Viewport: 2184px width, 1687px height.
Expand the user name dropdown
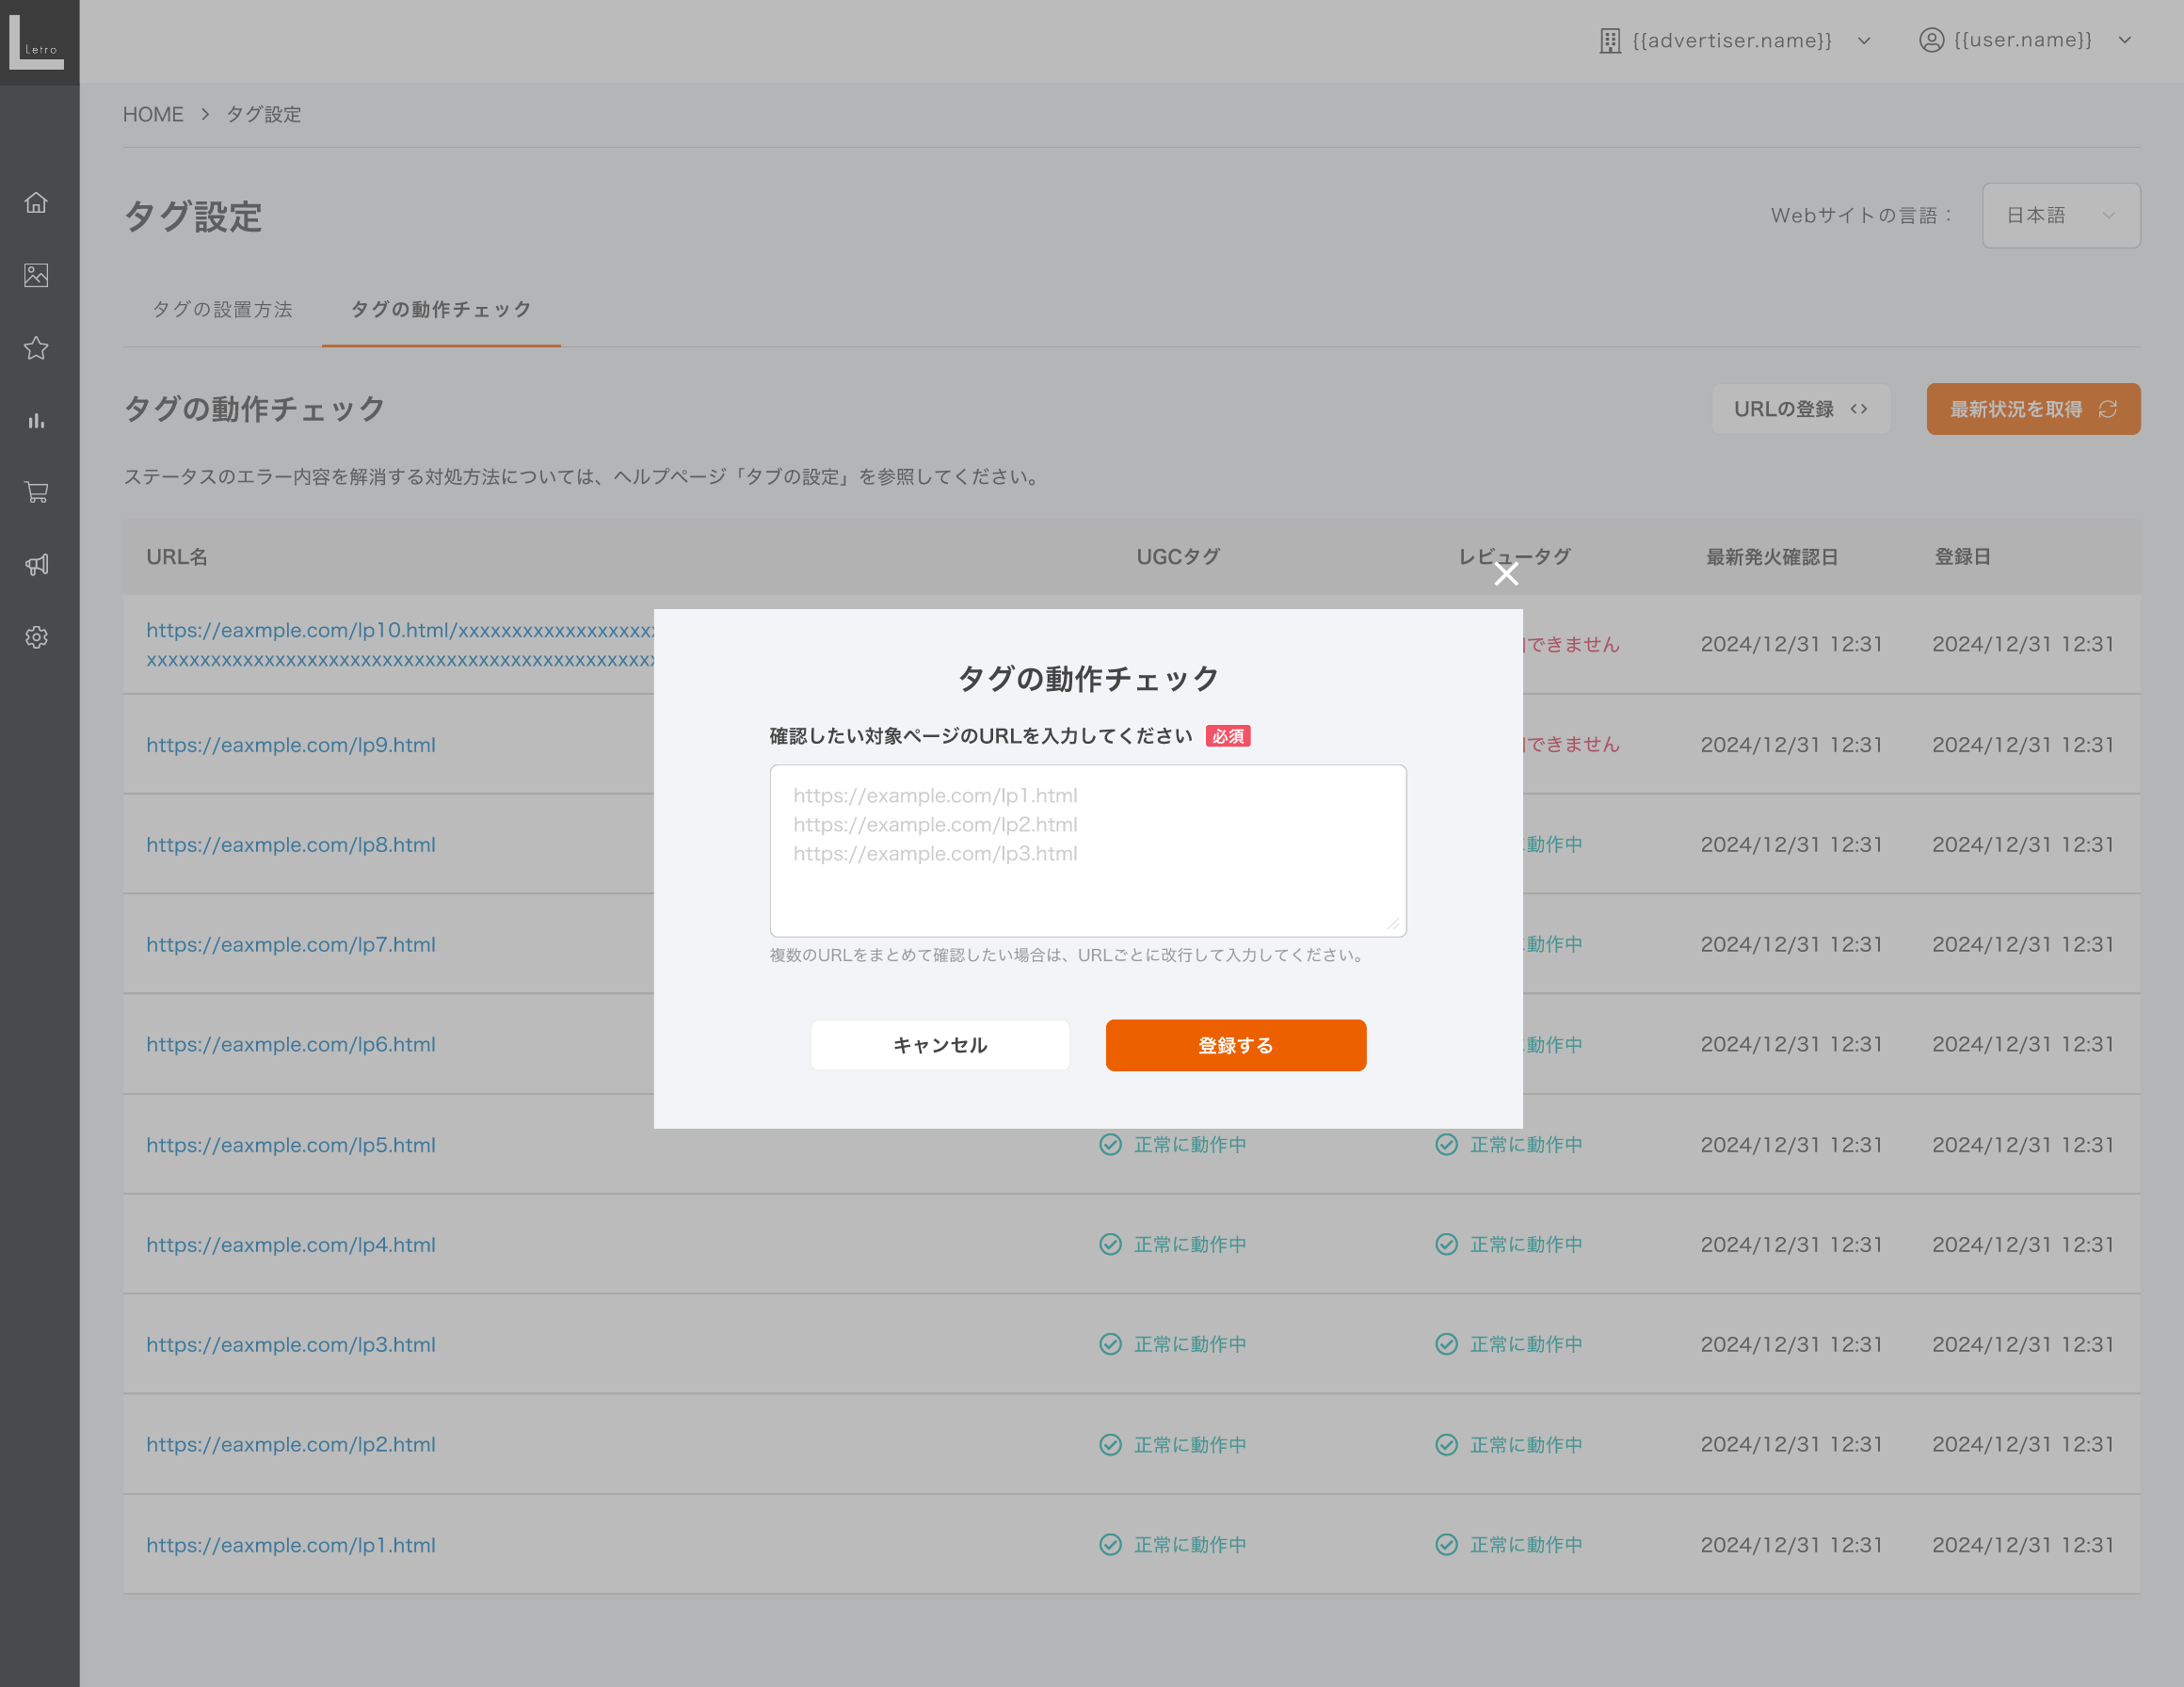click(x=2025, y=41)
